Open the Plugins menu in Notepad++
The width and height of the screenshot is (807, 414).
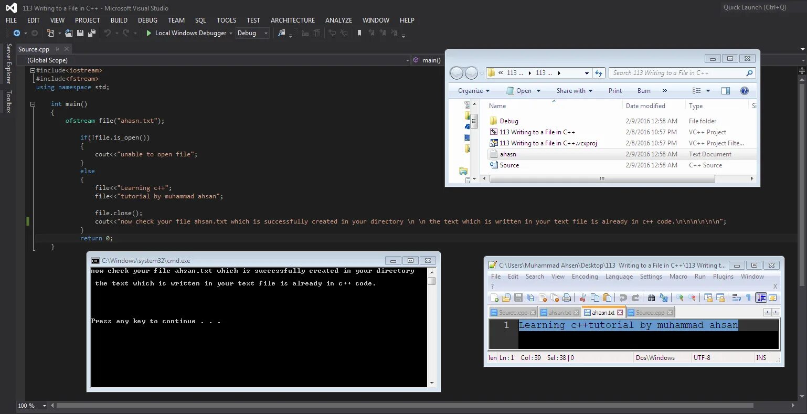(x=723, y=277)
